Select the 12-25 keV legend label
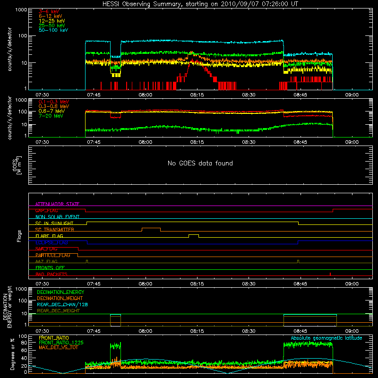Viewport: 378px width, 378px height. (x=52, y=21)
